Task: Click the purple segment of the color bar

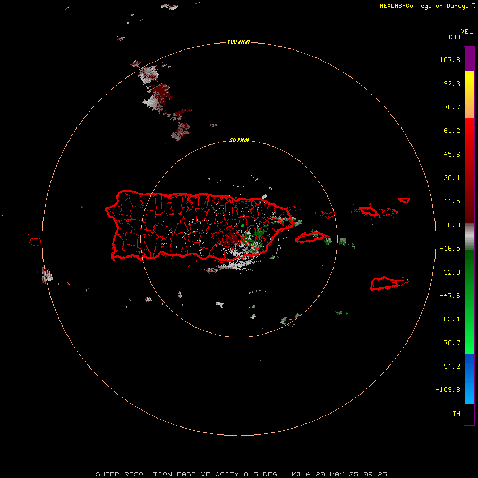Action: [469, 59]
